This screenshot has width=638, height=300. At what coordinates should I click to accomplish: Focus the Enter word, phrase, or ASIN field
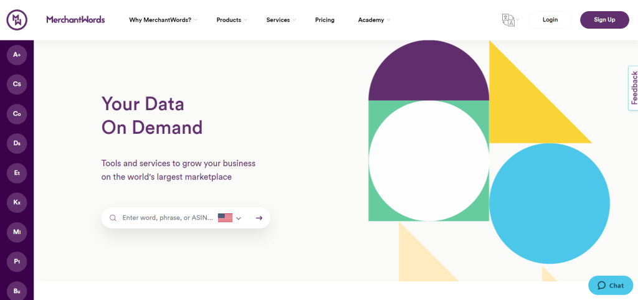tap(168, 218)
